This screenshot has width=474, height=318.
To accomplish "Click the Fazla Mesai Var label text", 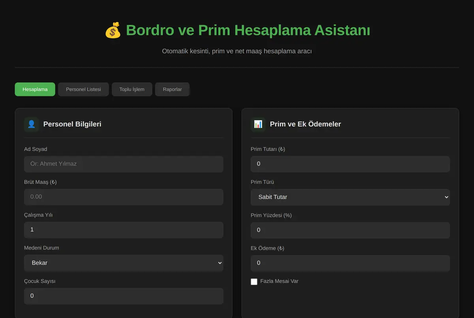I will (x=279, y=281).
